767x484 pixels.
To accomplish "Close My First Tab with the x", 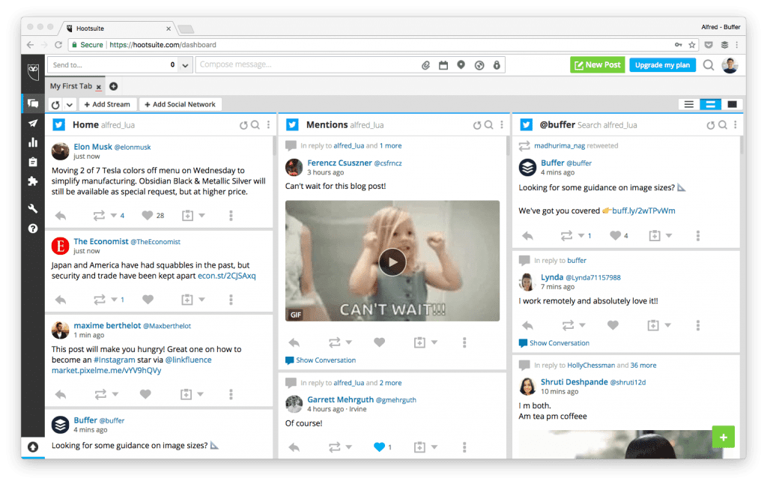I will coord(99,87).
